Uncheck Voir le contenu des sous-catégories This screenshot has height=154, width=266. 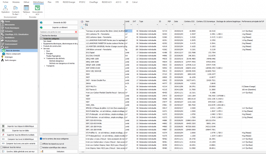click(41, 139)
